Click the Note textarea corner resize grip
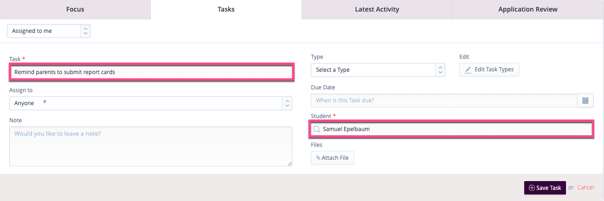The width and height of the screenshot is (604, 201). click(289, 163)
